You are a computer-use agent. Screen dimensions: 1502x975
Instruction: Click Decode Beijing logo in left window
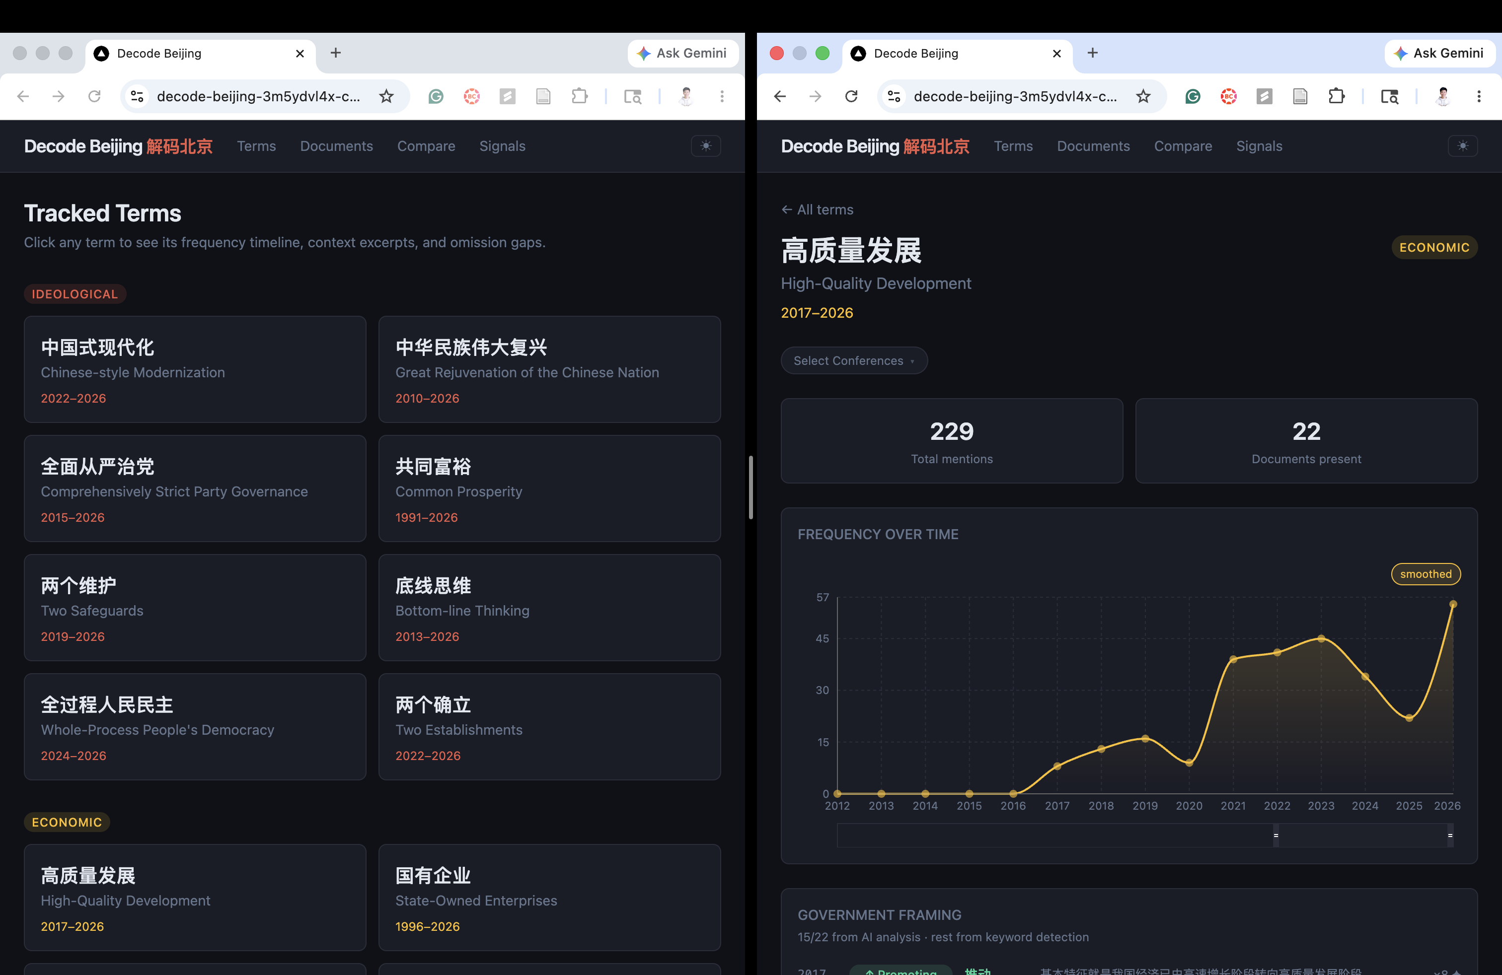point(118,145)
